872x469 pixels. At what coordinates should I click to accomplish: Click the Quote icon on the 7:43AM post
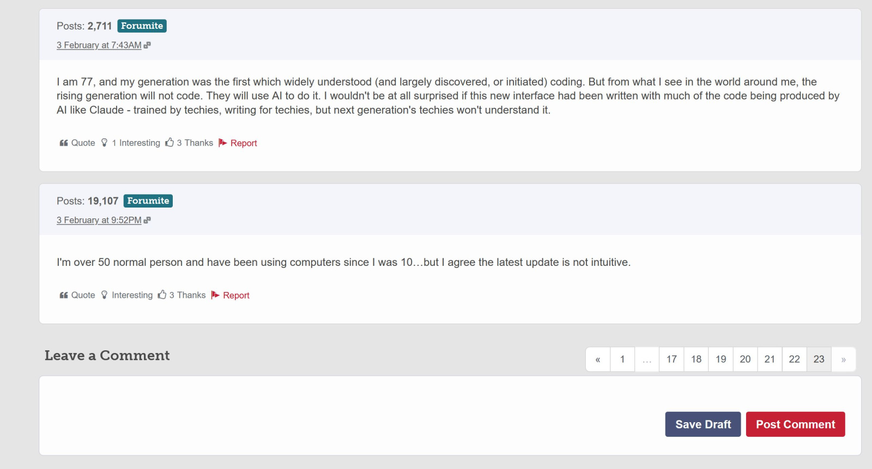pyautogui.click(x=64, y=143)
